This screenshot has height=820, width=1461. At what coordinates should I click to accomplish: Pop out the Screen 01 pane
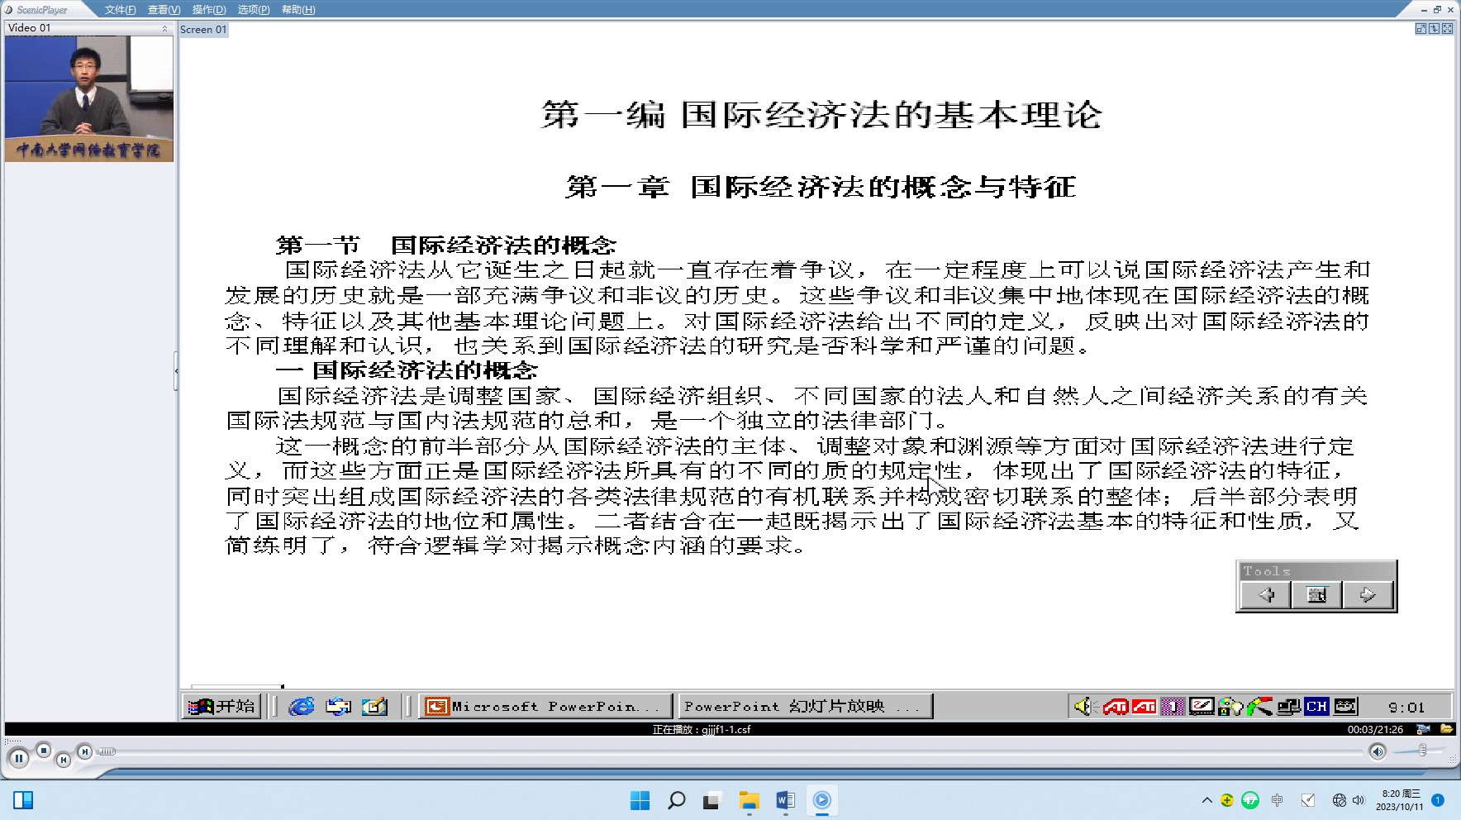click(x=1421, y=29)
